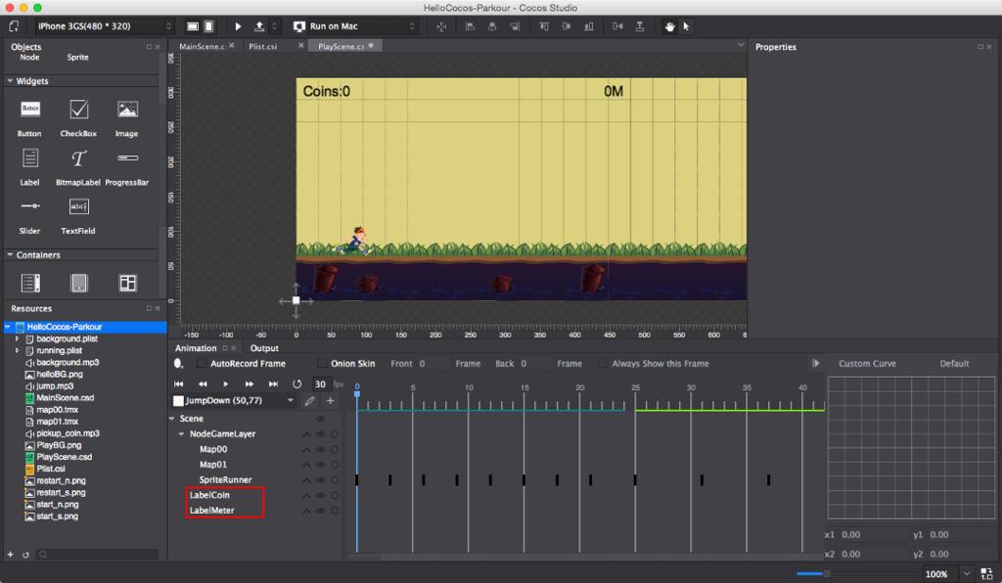Select the Animation panel tab
The height and width of the screenshot is (583, 1002).
(196, 348)
